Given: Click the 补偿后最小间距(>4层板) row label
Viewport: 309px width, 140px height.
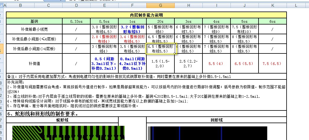Looking at the screenshot, I should coord(34,48).
